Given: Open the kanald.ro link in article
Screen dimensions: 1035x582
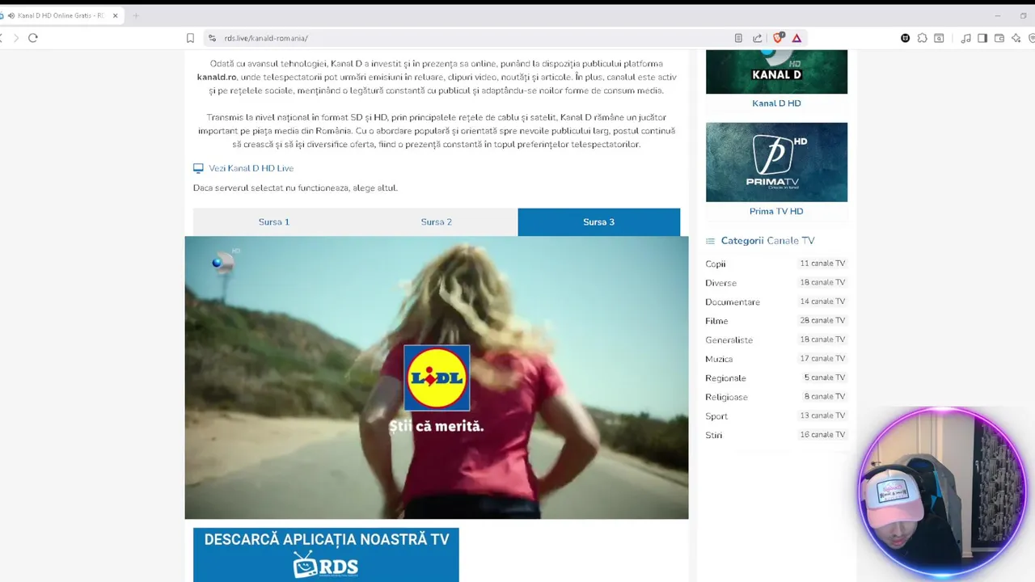Looking at the screenshot, I should pos(217,77).
